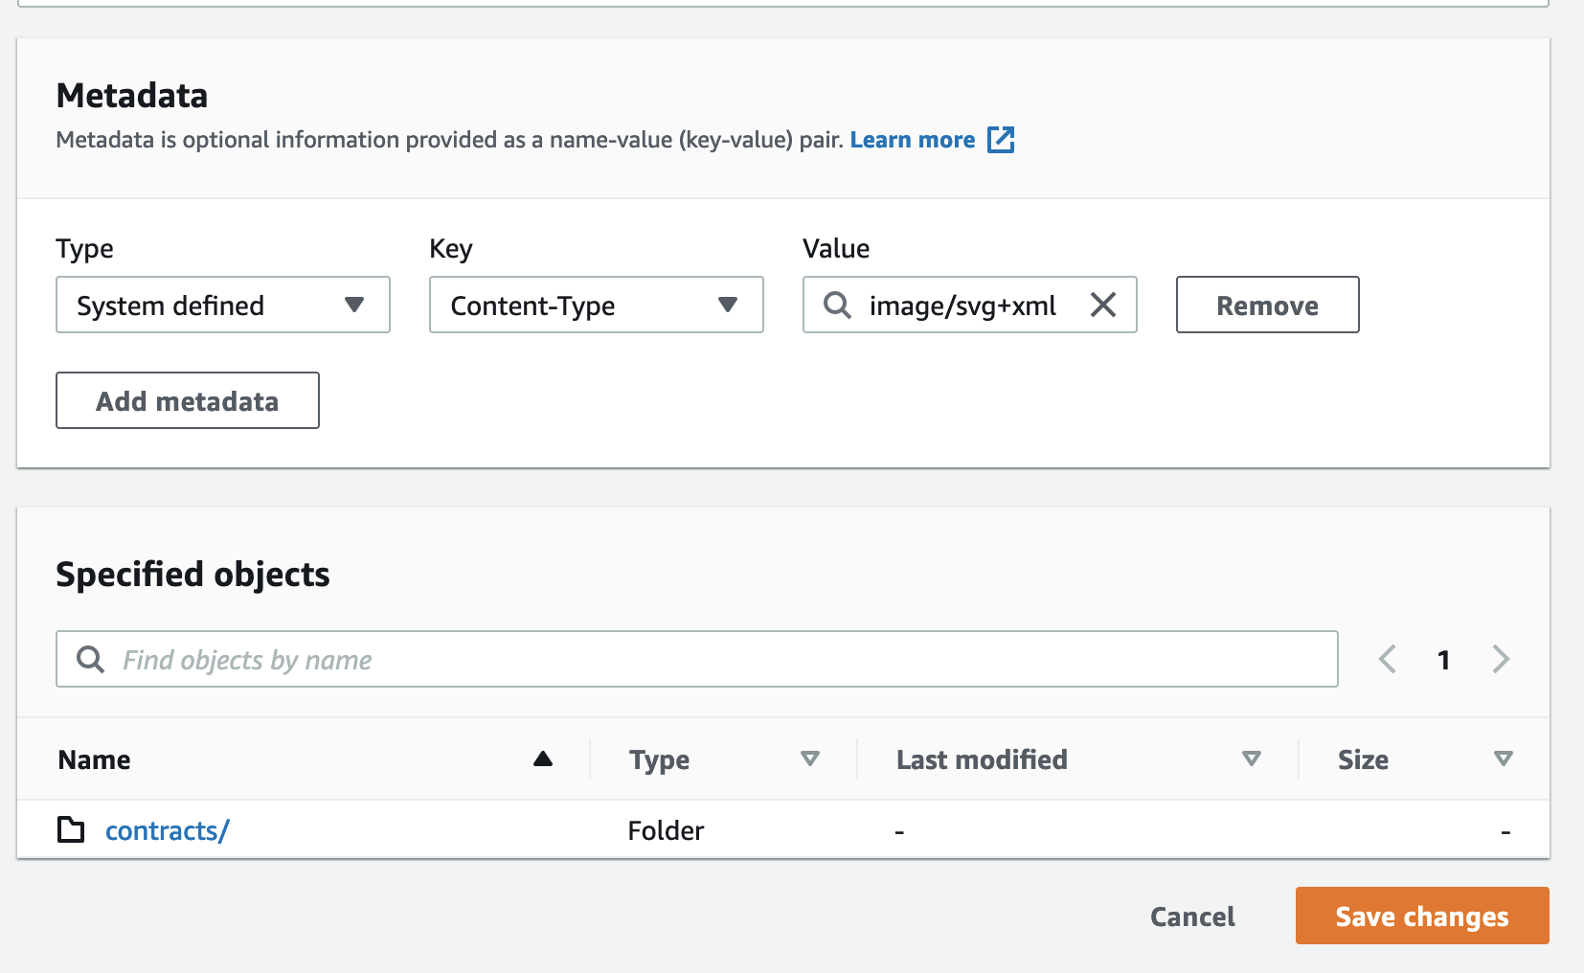This screenshot has height=973, width=1584.
Task: Sort the Type column arrow
Action: click(x=810, y=759)
